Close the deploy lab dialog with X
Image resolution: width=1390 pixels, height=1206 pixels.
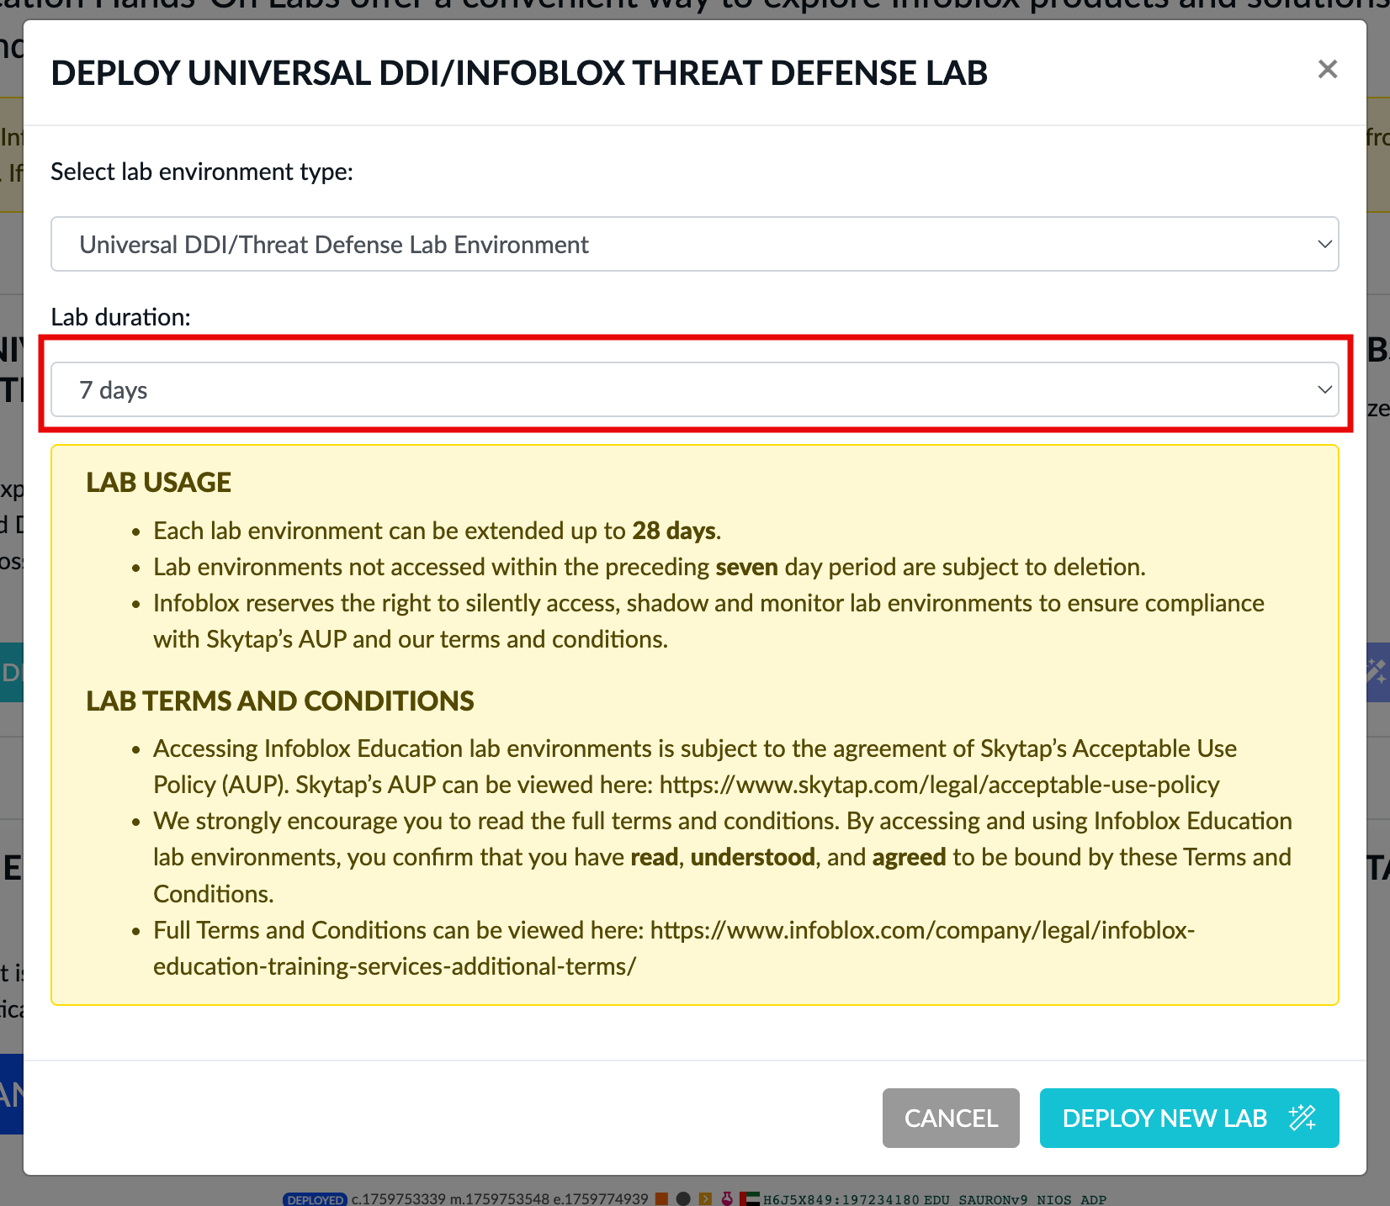[1327, 69]
